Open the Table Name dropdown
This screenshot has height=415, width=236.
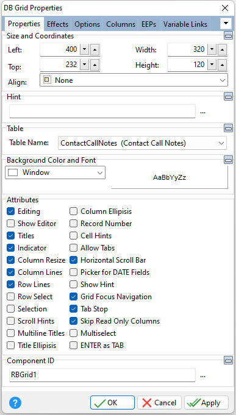pos(142,143)
